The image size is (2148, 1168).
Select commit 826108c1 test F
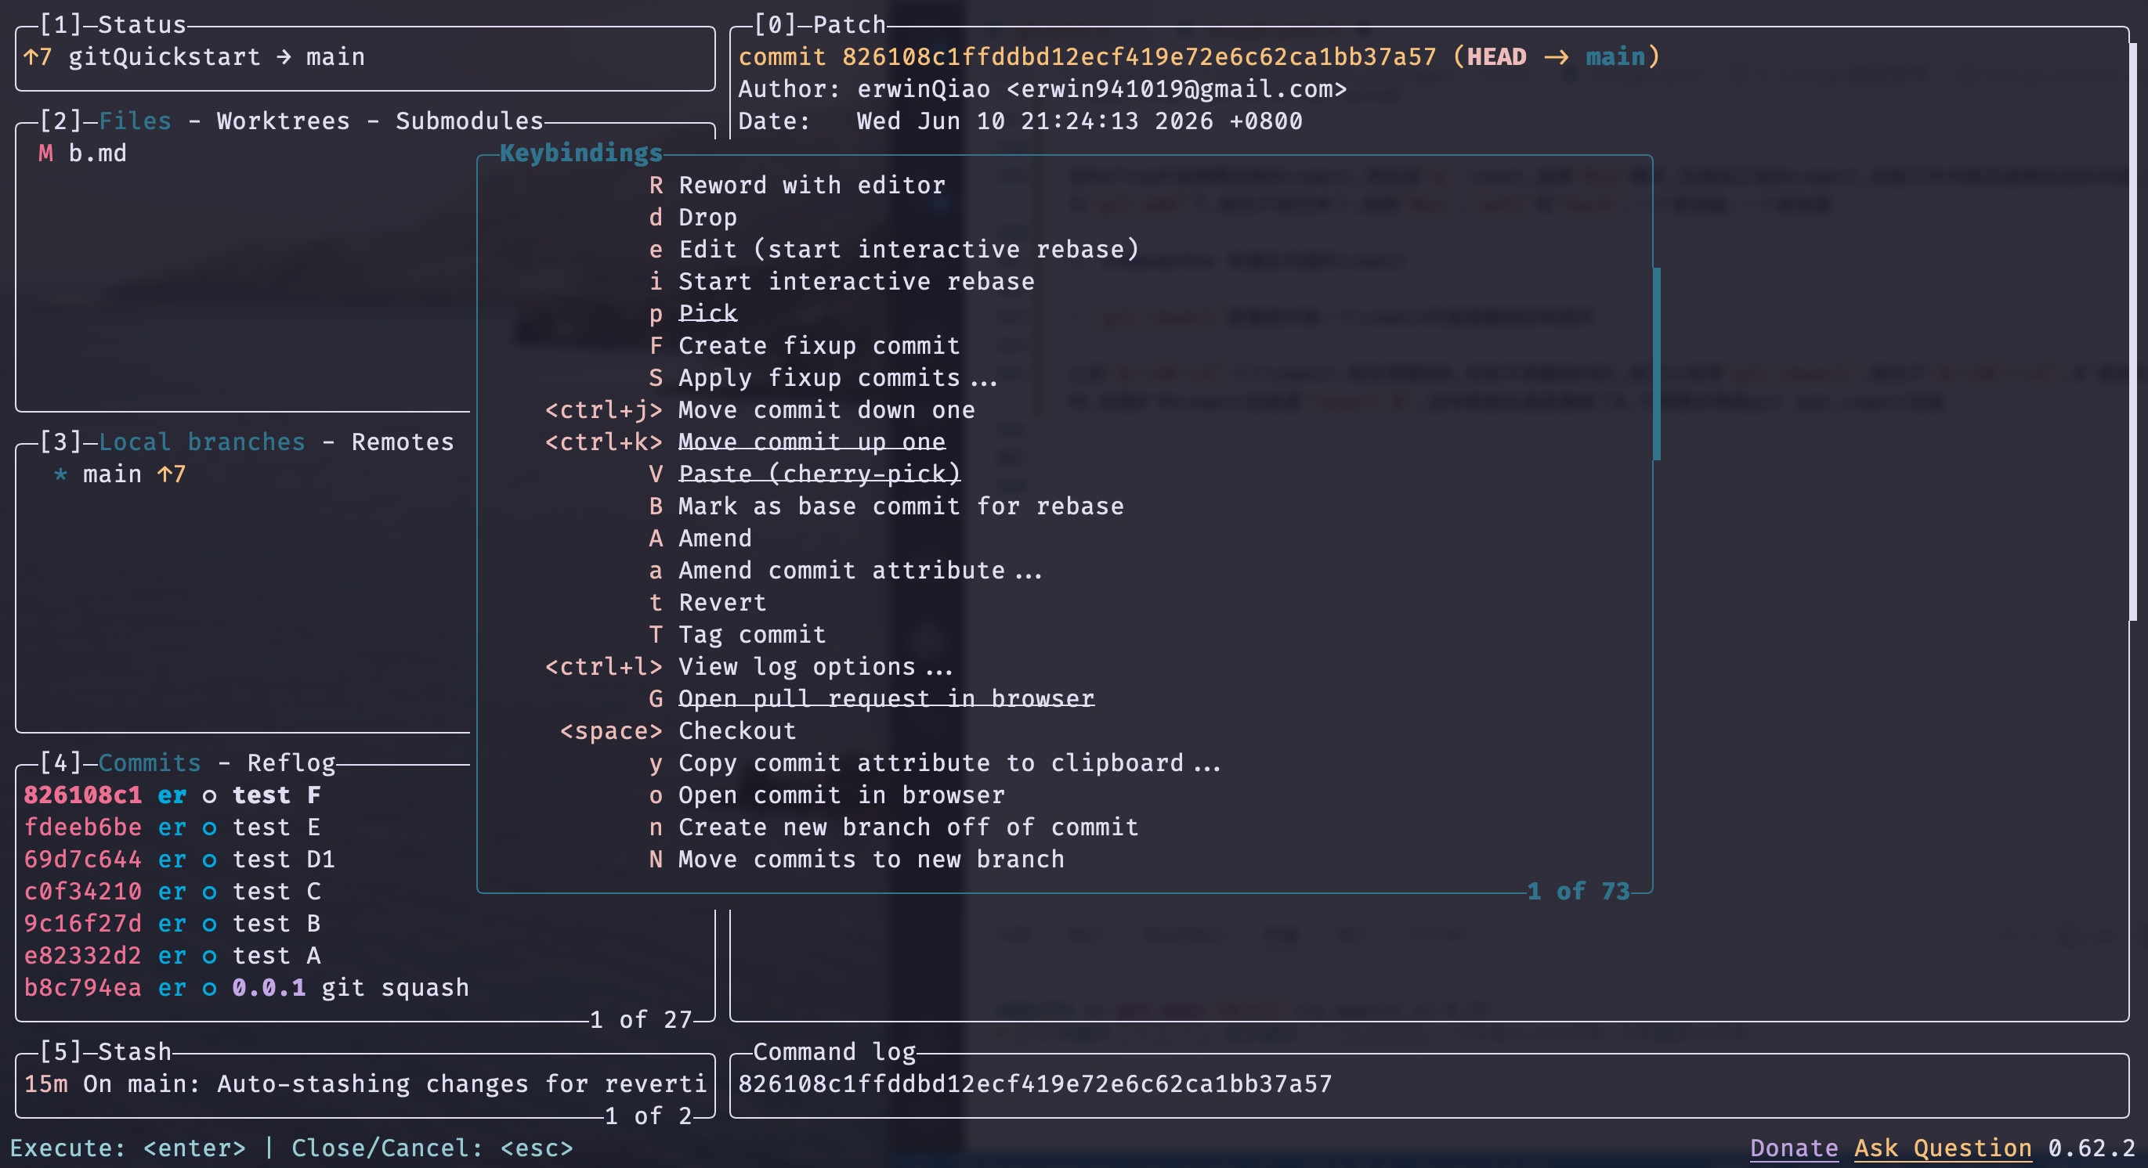[172, 795]
